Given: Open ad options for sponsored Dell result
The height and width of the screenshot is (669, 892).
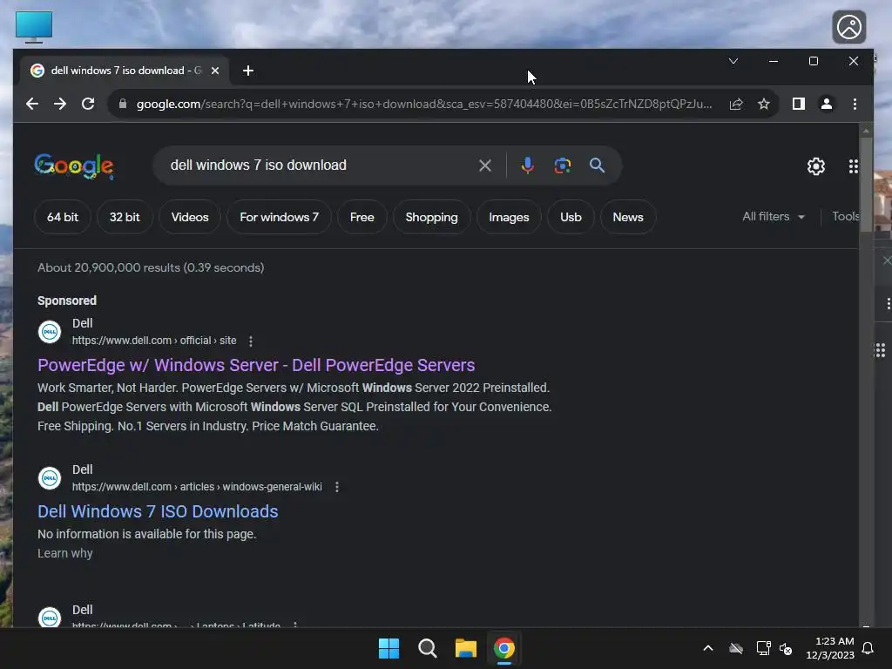Looking at the screenshot, I should [x=251, y=341].
